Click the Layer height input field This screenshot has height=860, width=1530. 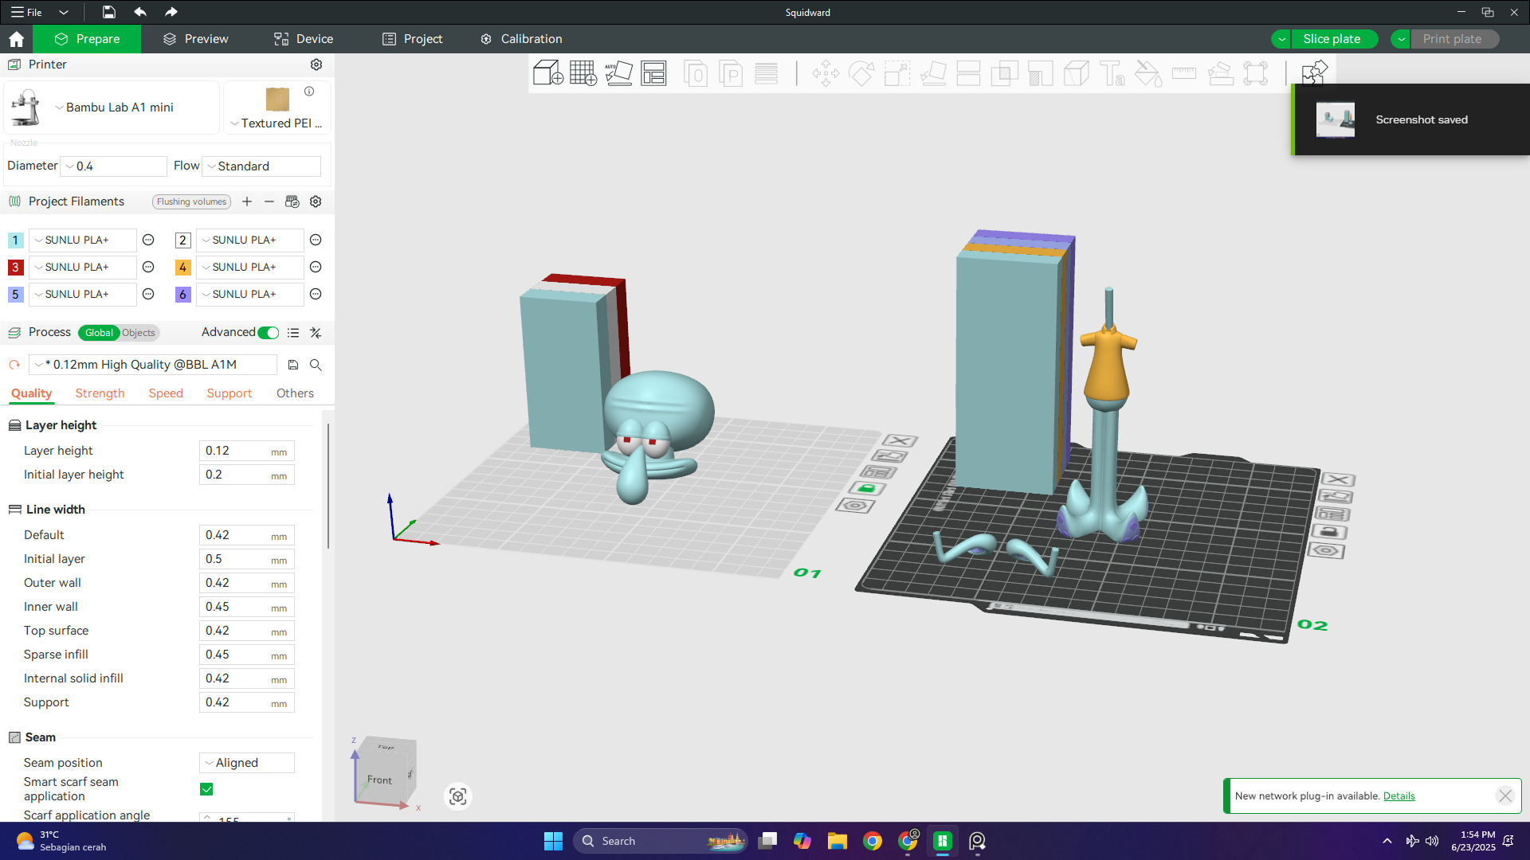click(x=246, y=451)
